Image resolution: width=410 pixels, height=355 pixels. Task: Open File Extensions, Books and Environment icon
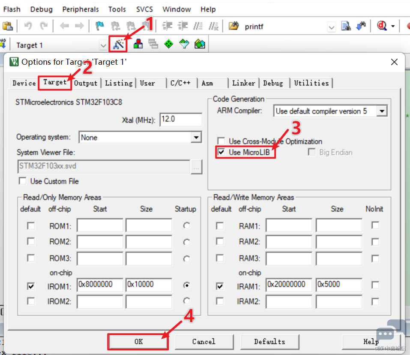point(138,44)
